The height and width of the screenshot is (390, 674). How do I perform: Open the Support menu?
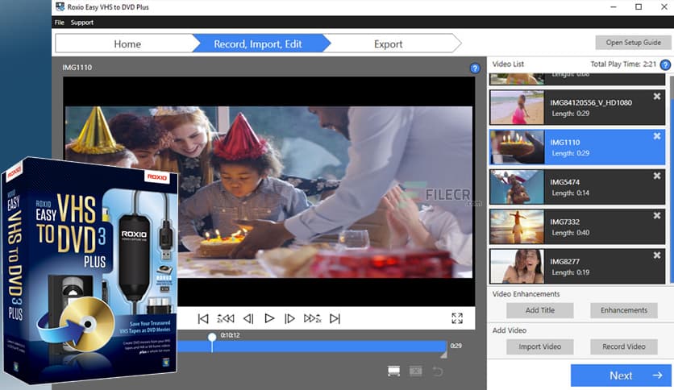pos(82,23)
